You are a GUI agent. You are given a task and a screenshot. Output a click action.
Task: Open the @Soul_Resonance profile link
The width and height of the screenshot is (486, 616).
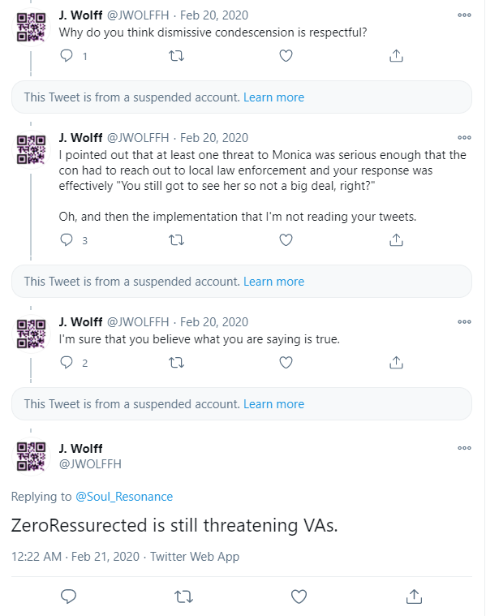click(124, 497)
